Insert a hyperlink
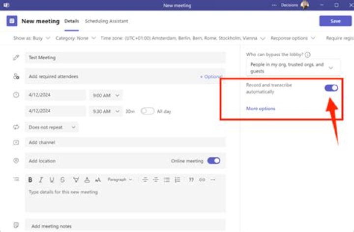The image size is (354, 232). click(x=202, y=180)
